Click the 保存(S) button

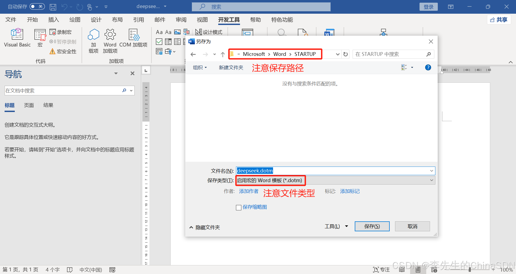372,226
